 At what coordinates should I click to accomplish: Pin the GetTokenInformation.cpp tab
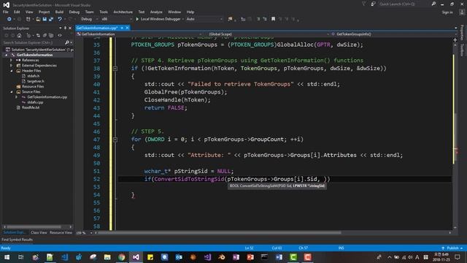coord(122,28)
